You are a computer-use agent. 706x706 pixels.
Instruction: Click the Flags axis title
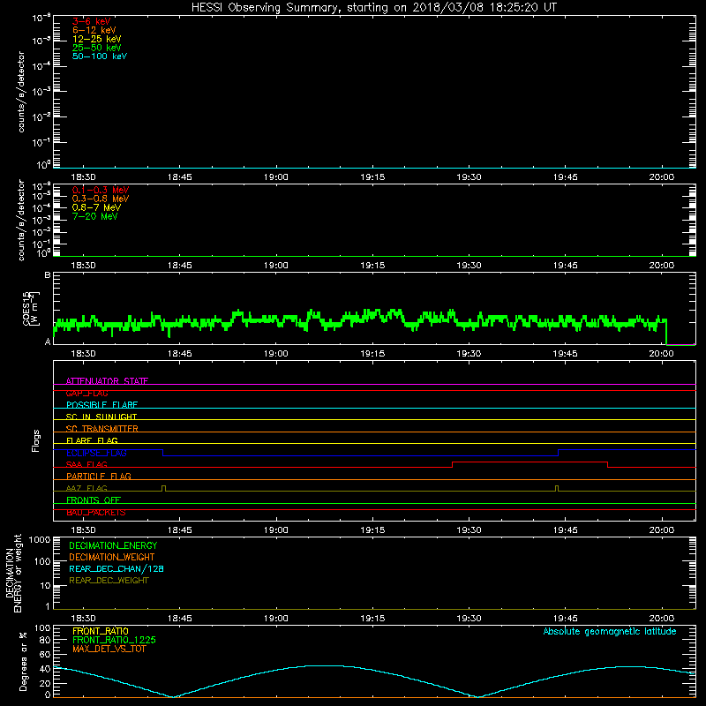[35, 440]
